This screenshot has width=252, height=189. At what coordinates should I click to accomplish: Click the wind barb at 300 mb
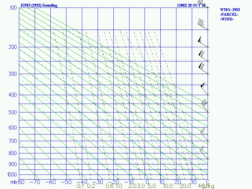[x=203, y=68]
